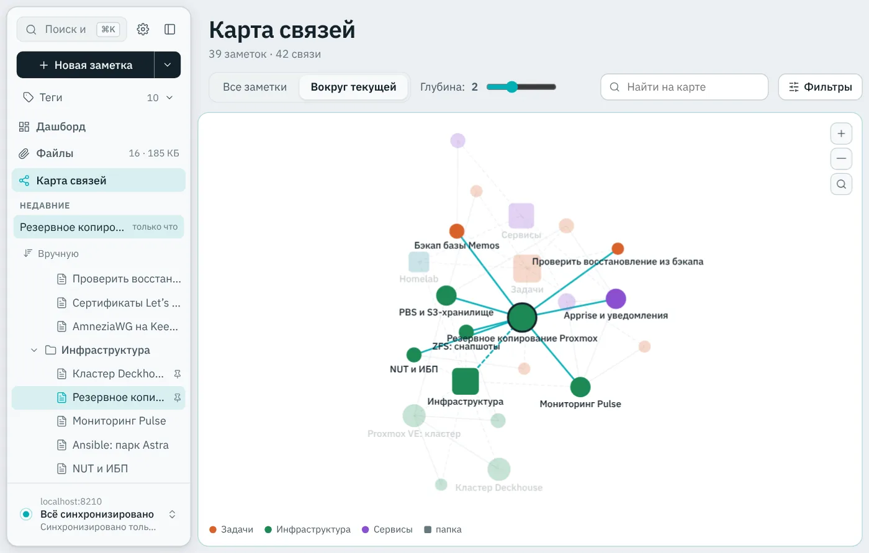Screen dimensions: 869x553
Task: Open dropdown arrow next to Новая заметка
Action: tap(168, 65)
